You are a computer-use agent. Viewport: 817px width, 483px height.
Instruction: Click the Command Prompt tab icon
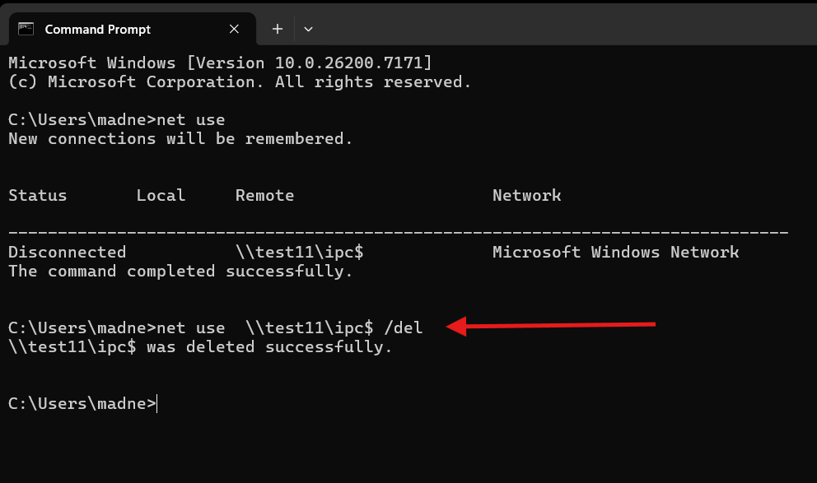coord(26,29)
